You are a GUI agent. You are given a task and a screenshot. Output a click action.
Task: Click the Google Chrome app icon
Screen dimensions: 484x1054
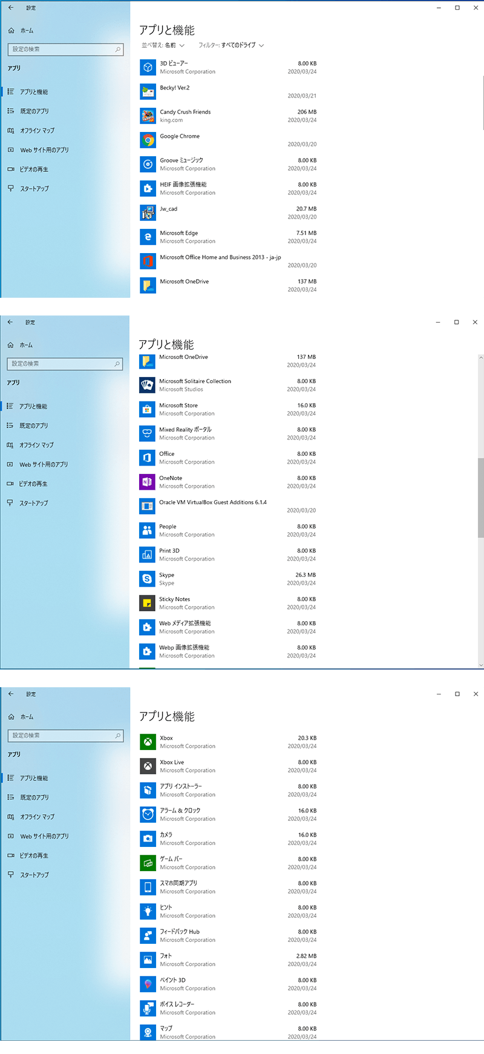pyautogui.click(x=148, y=140)
